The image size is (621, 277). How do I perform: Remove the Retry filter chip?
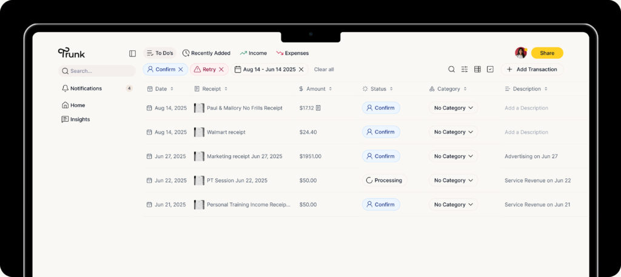(221, 70)
